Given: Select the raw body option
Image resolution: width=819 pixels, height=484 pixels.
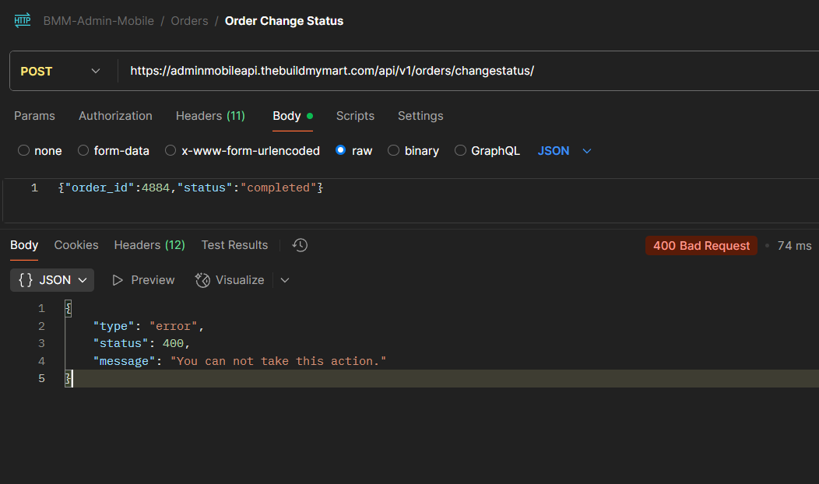Looking at the screenshot, I should [x=340, y=150].
